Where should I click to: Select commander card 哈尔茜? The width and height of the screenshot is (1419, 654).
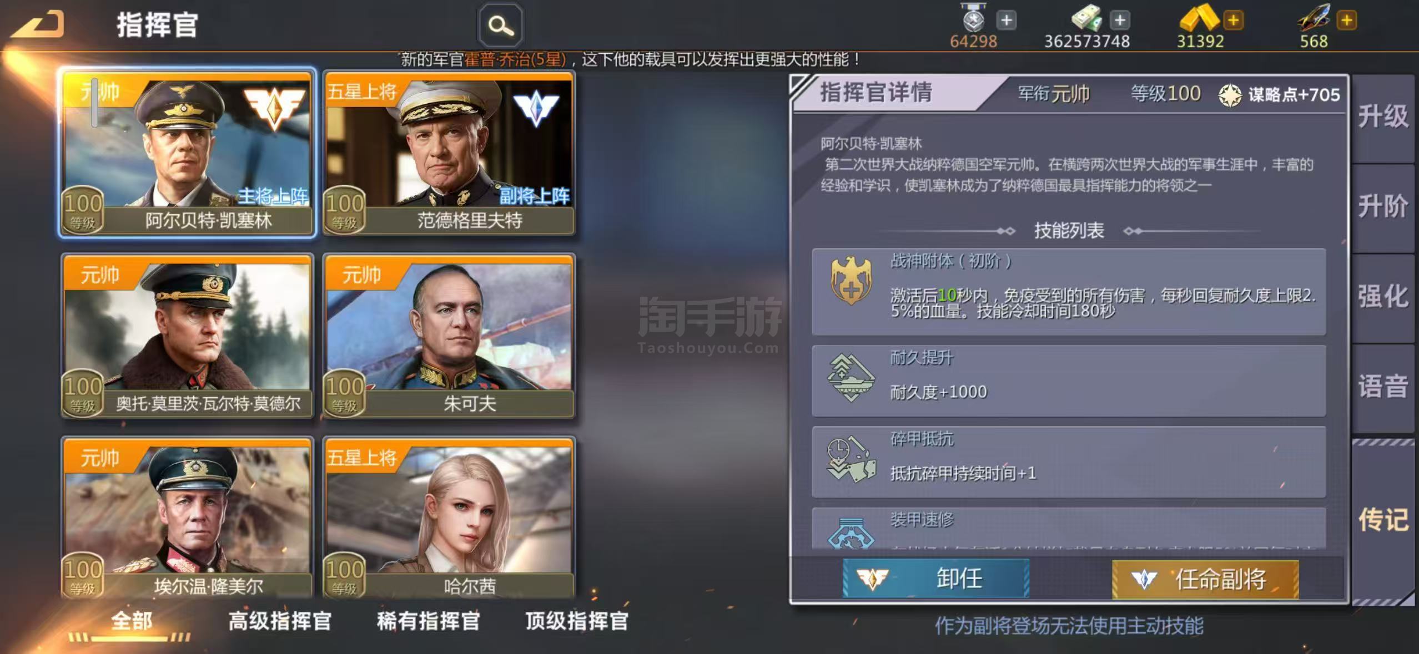tap(449, 518)
